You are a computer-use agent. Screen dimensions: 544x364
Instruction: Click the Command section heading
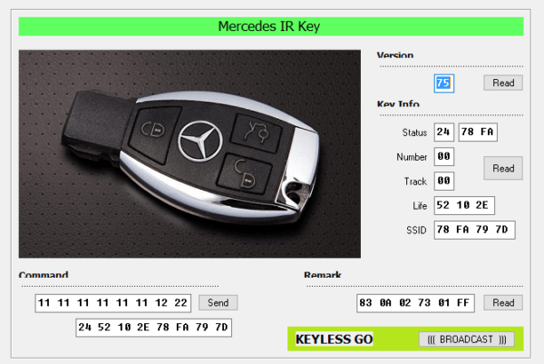pyautogui.click(x=44, y=274)
